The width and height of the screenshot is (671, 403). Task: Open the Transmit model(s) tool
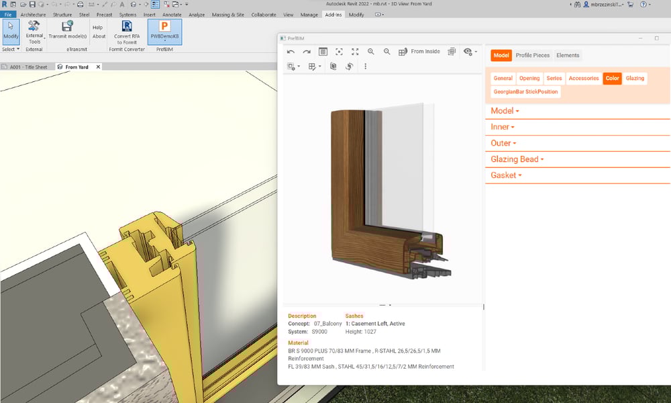[67, 31]
